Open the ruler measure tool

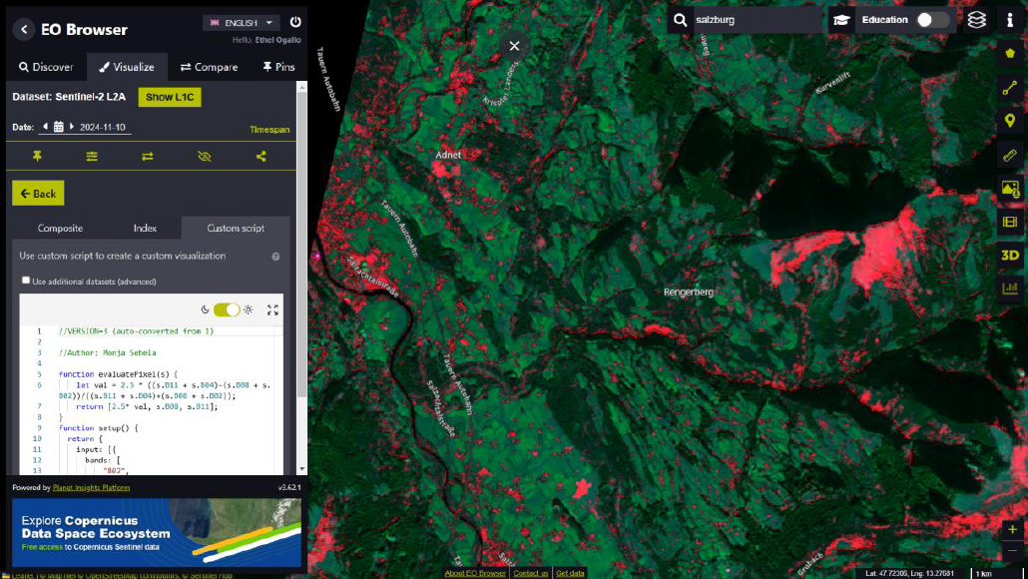1010,155
